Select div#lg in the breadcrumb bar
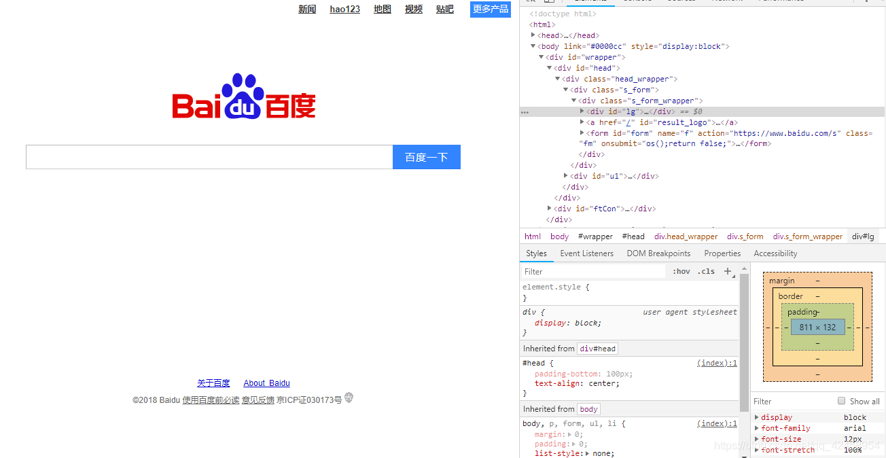Viewport: 886px width, 458px height. tap(863, 236)
